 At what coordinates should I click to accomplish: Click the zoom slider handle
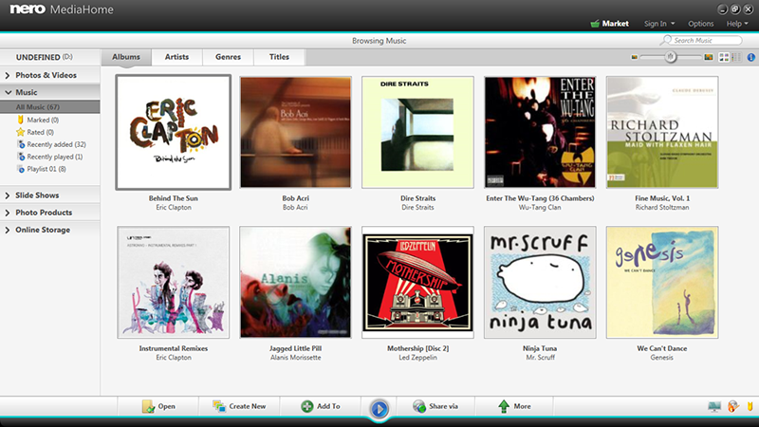point(671,57)
